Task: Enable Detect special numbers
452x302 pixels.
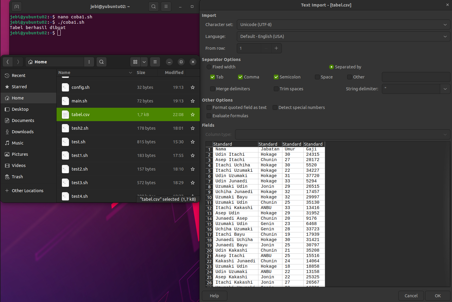Action: pyautogui.click(x=275, y=107)
